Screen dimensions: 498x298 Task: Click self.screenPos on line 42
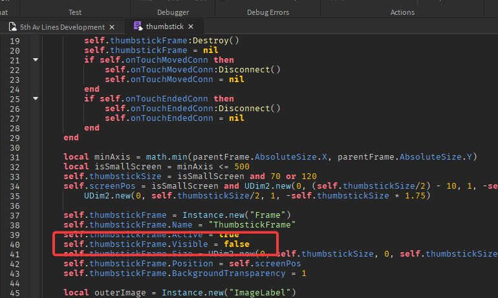point(265,263)
